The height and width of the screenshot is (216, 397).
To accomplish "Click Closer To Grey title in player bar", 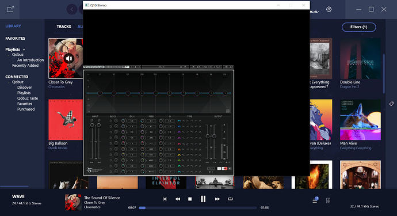I will pos(94,203).
